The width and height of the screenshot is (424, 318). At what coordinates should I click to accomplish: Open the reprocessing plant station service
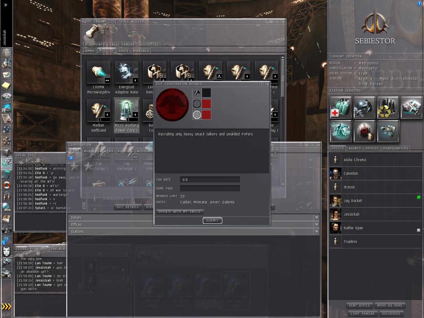point(388,107)
